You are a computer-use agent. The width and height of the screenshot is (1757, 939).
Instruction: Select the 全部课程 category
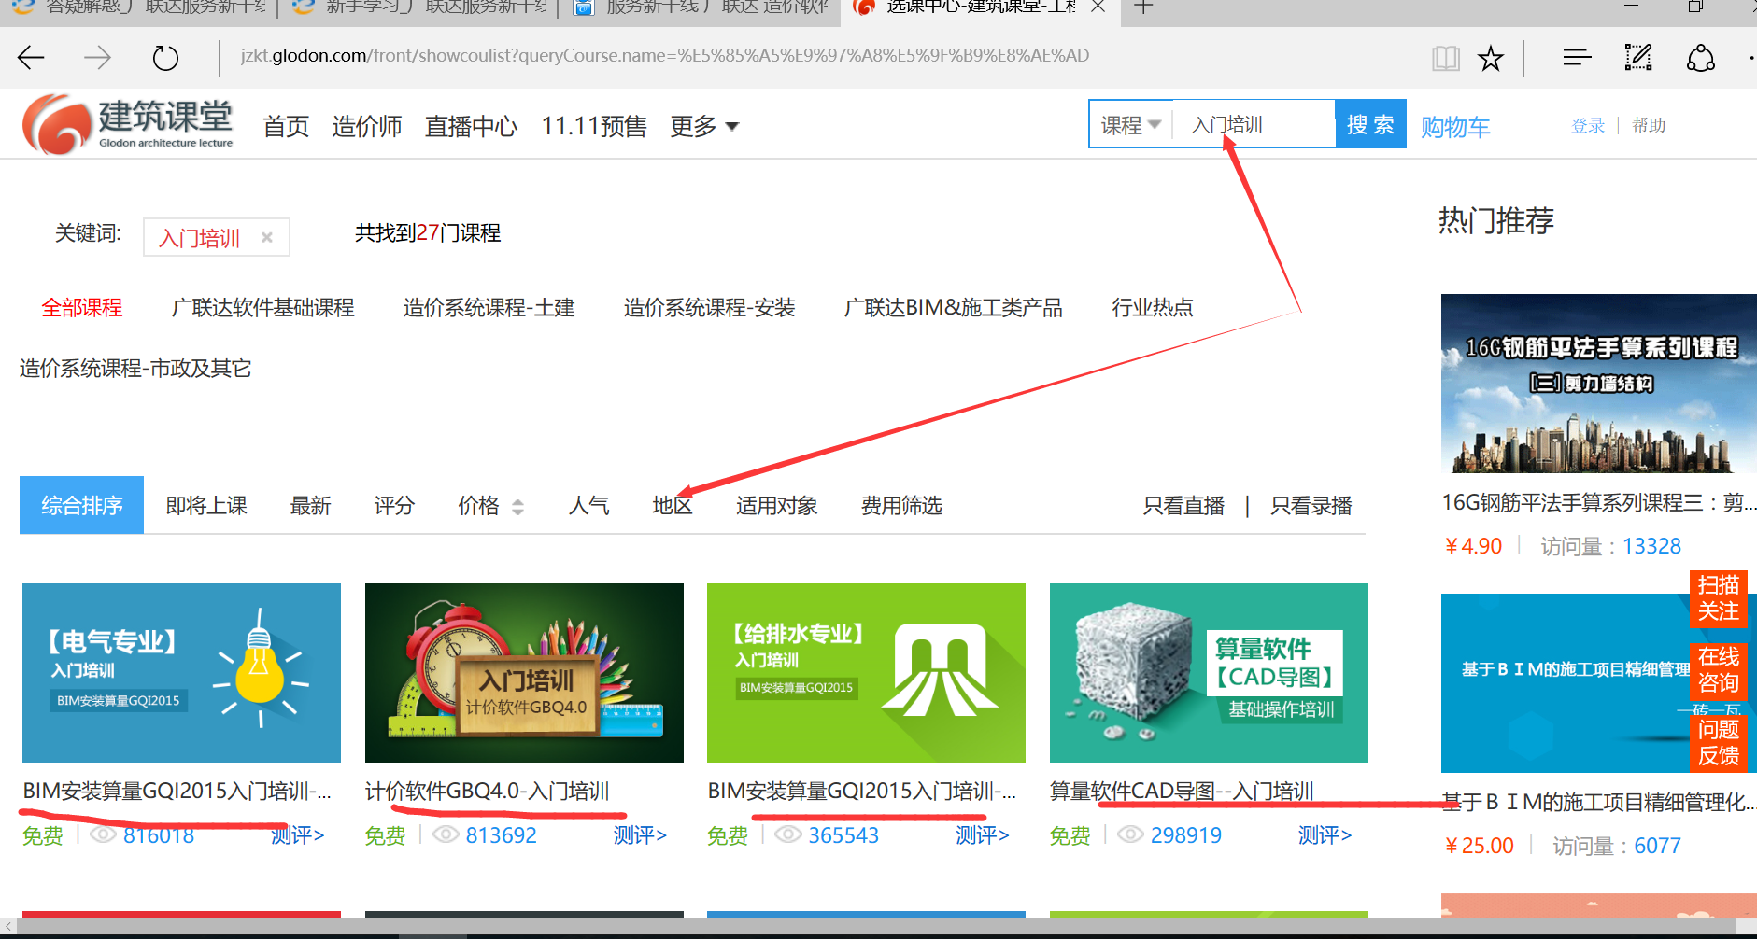pyautogui.click(x=82, y=307)
